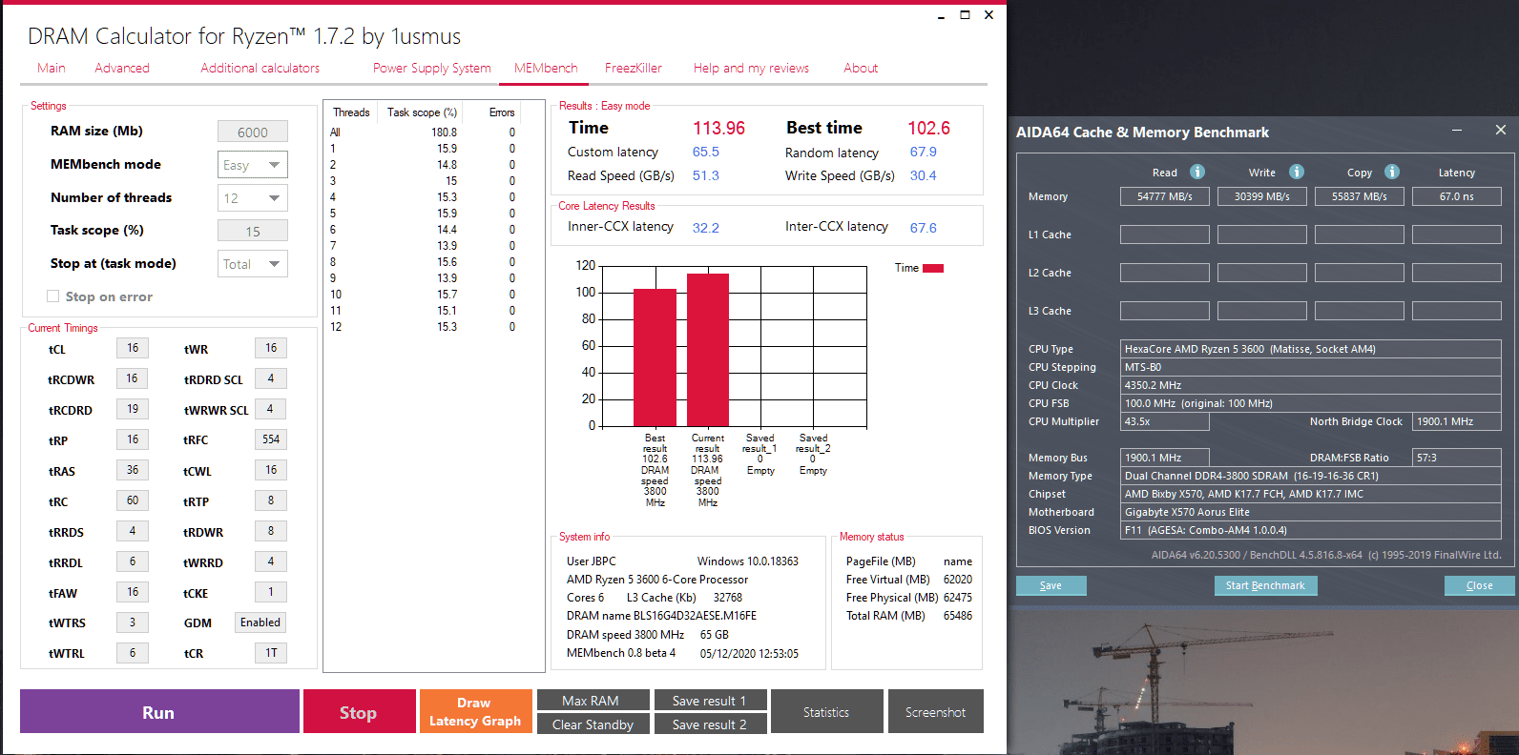Expand the Number of threads dropdown
This screenshot has width=1519, height=755.
(x=253, y=198)
